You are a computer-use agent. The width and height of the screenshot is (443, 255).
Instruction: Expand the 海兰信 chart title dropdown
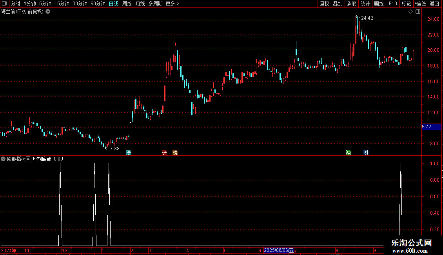pyautogui.click(x=48, y=11)
